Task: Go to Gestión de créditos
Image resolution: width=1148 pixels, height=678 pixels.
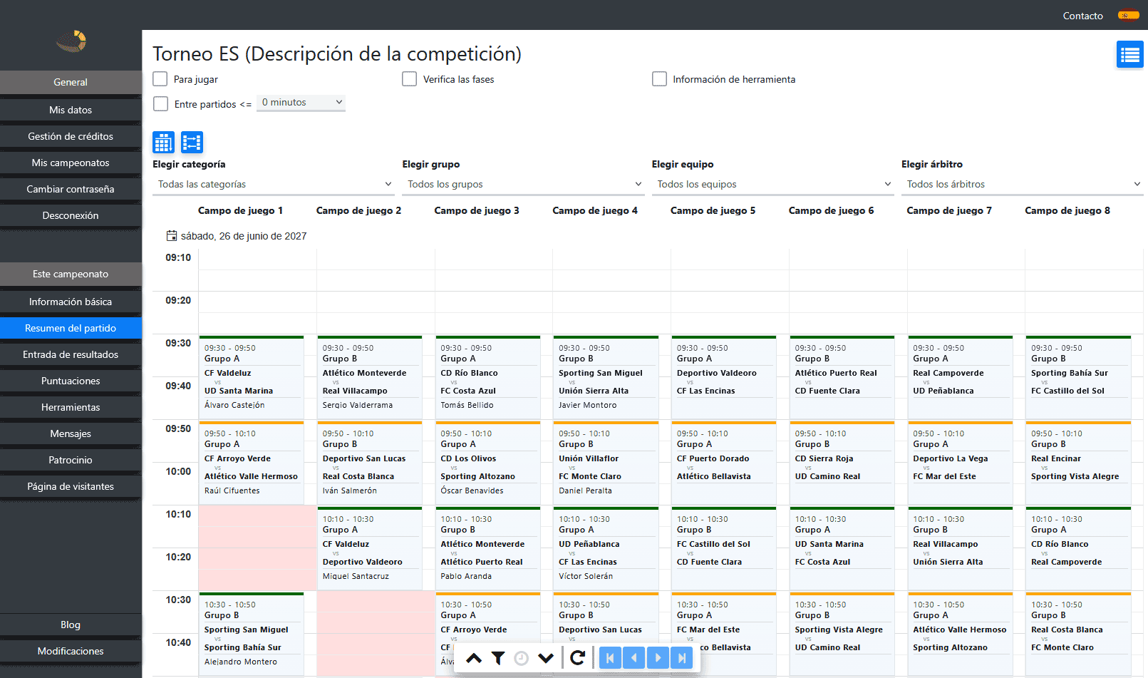Action: pyautogui.click(x=71, y=136)
